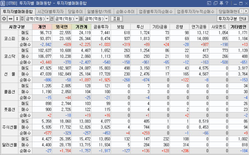The height and width of the screenshot is (155, 249).
Task: Select the 주식선물 market row label
Action: tap(10, 127)
